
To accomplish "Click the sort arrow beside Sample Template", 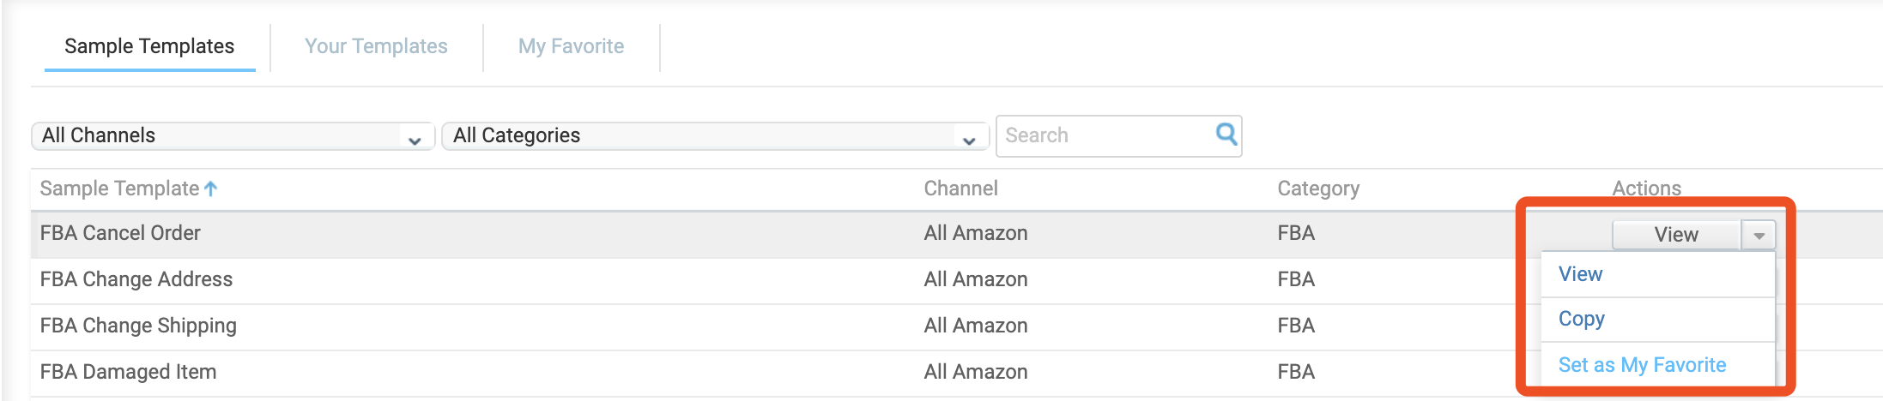I will [211, 189].
